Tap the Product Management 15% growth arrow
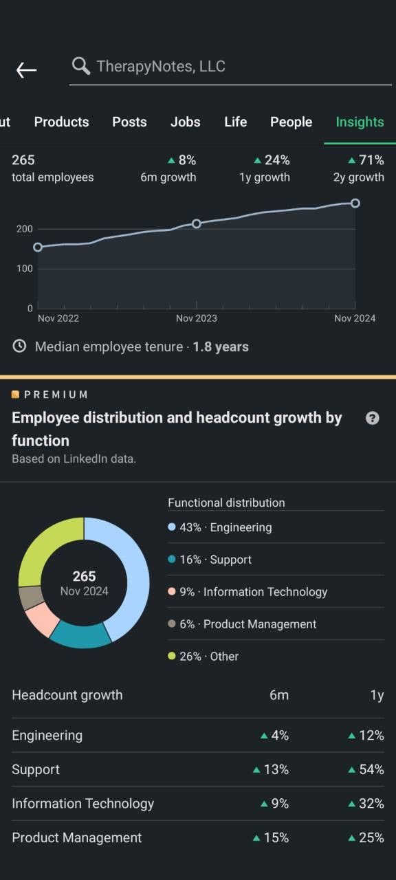The image size is (396, 880). (x=256, y=838)
